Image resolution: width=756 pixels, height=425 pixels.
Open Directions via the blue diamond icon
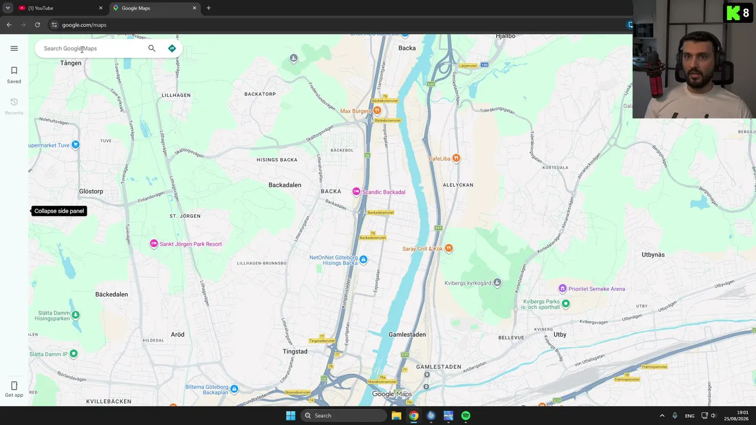172,48
